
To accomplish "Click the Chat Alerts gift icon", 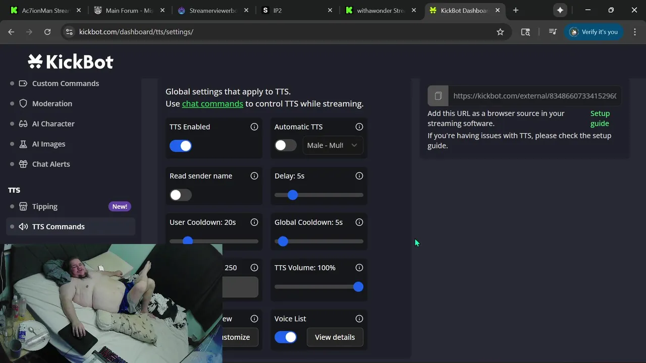I will coord(23,164).
